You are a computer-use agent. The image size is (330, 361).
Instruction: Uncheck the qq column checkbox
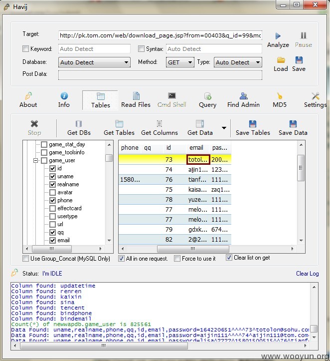[x=53, y=232]
